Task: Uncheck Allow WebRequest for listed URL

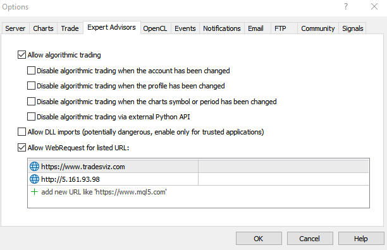Action: [21, 148]
